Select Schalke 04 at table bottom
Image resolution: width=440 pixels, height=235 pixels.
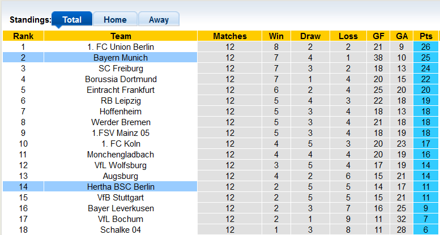pyautogui.click(x=121, y=230)
